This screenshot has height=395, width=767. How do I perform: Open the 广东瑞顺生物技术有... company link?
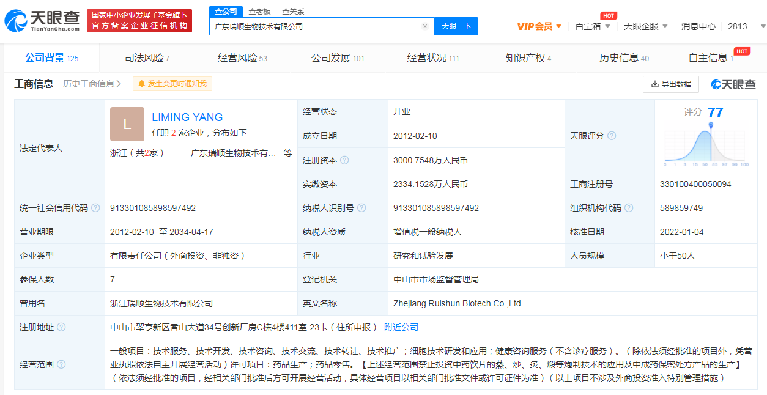pyautogui.click(x=234, y=153)
